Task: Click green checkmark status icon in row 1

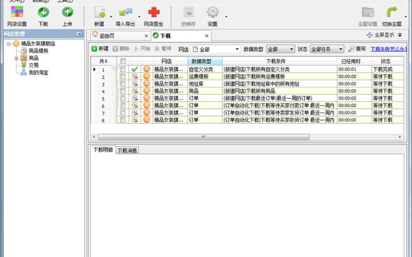Action: click(x=134, y=69)
